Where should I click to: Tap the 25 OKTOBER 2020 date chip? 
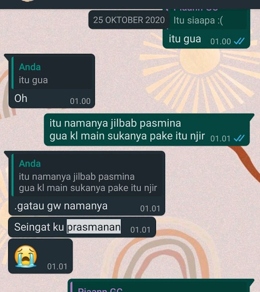[129, 20]
